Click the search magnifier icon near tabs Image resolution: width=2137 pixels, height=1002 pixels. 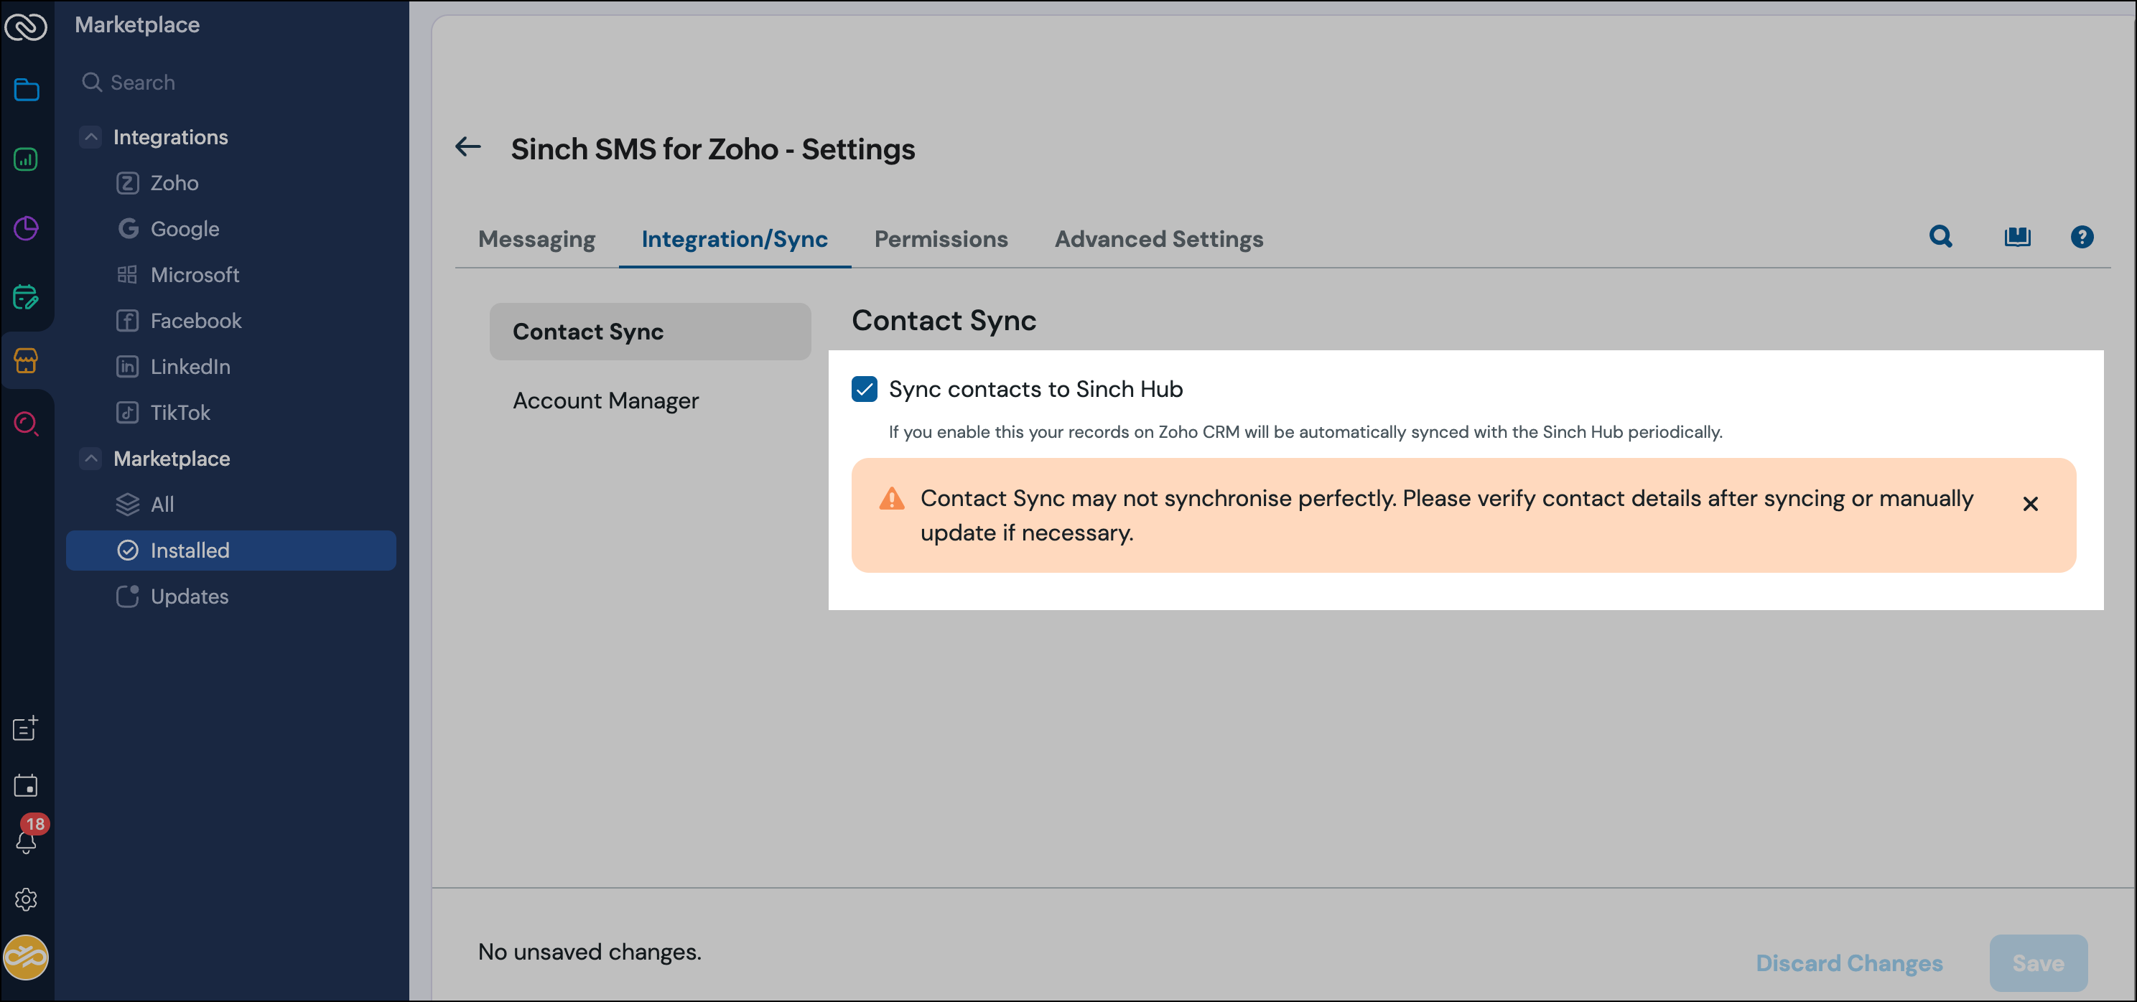1940,238
